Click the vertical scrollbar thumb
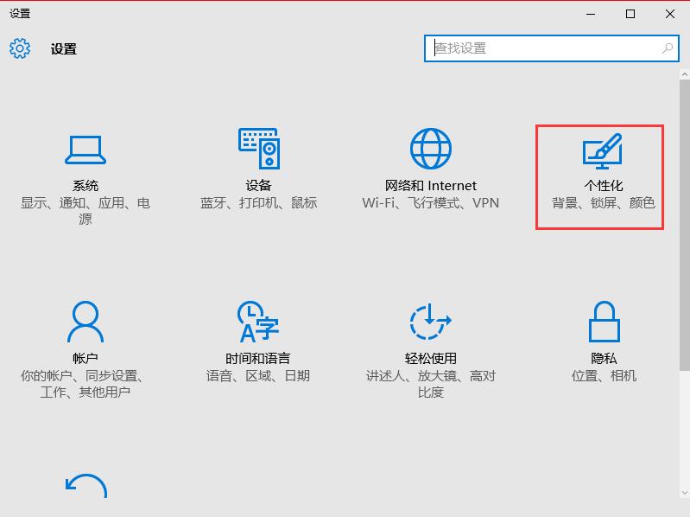 (684, 225)
